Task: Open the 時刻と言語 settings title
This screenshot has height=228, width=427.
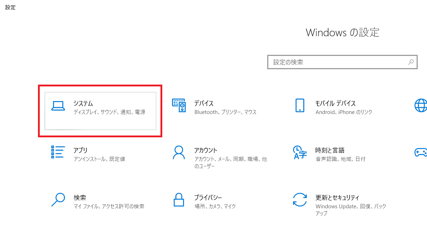Action: (330, 150)
